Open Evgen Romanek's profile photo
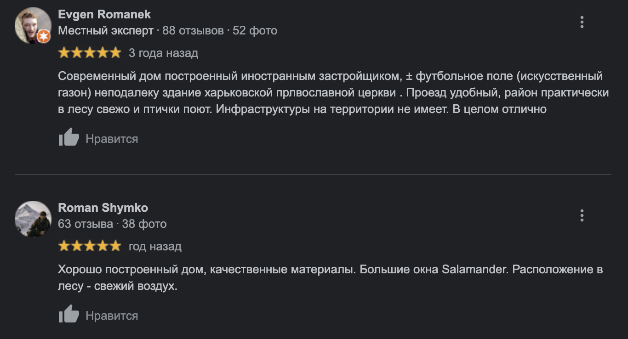 [31, 25]
